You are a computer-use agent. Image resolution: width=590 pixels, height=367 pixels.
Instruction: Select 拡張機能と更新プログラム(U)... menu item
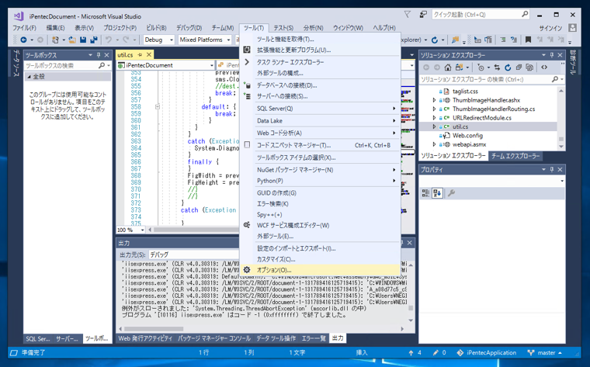pos(320,50)
